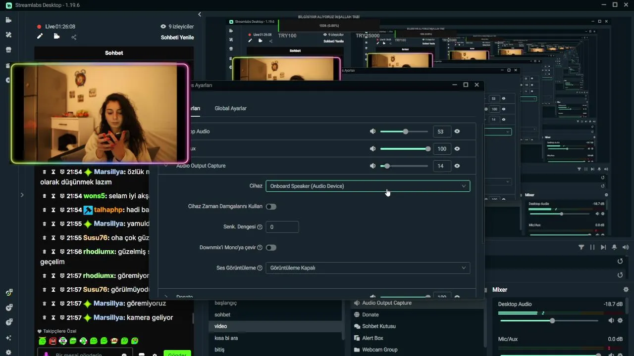Click the camera icon under Live timer
This screenshot has width=634, height=356.
point(56,36)
